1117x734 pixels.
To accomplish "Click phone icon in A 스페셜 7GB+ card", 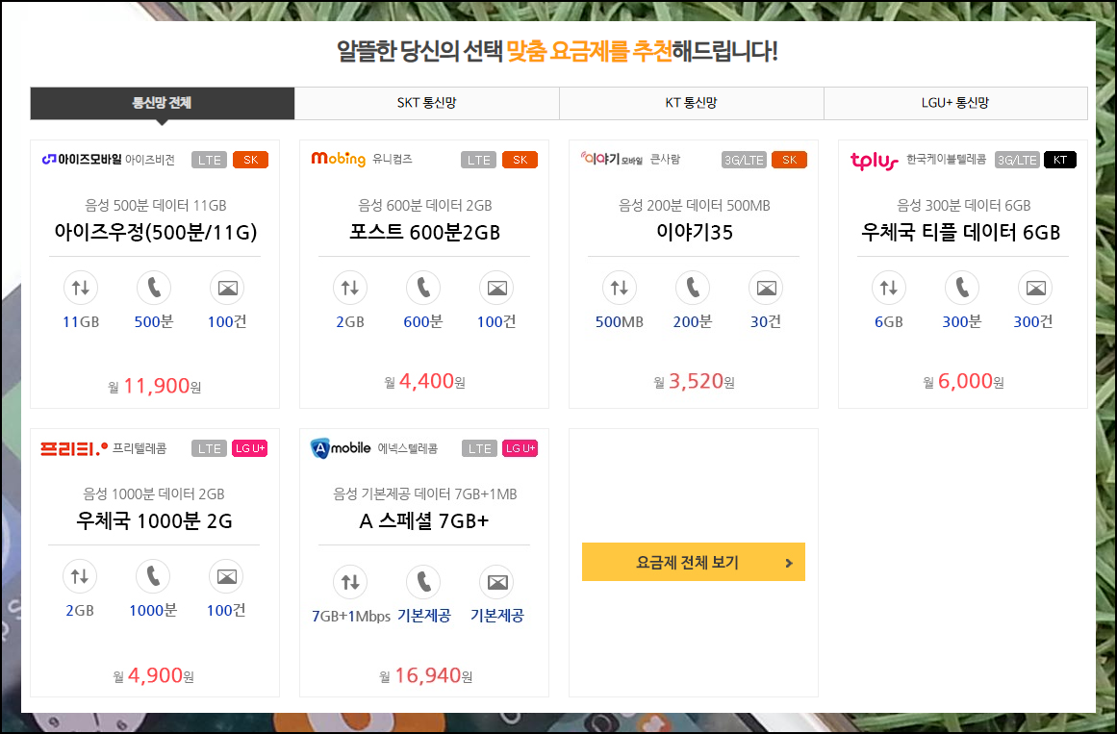I will (x=423, y=582).
